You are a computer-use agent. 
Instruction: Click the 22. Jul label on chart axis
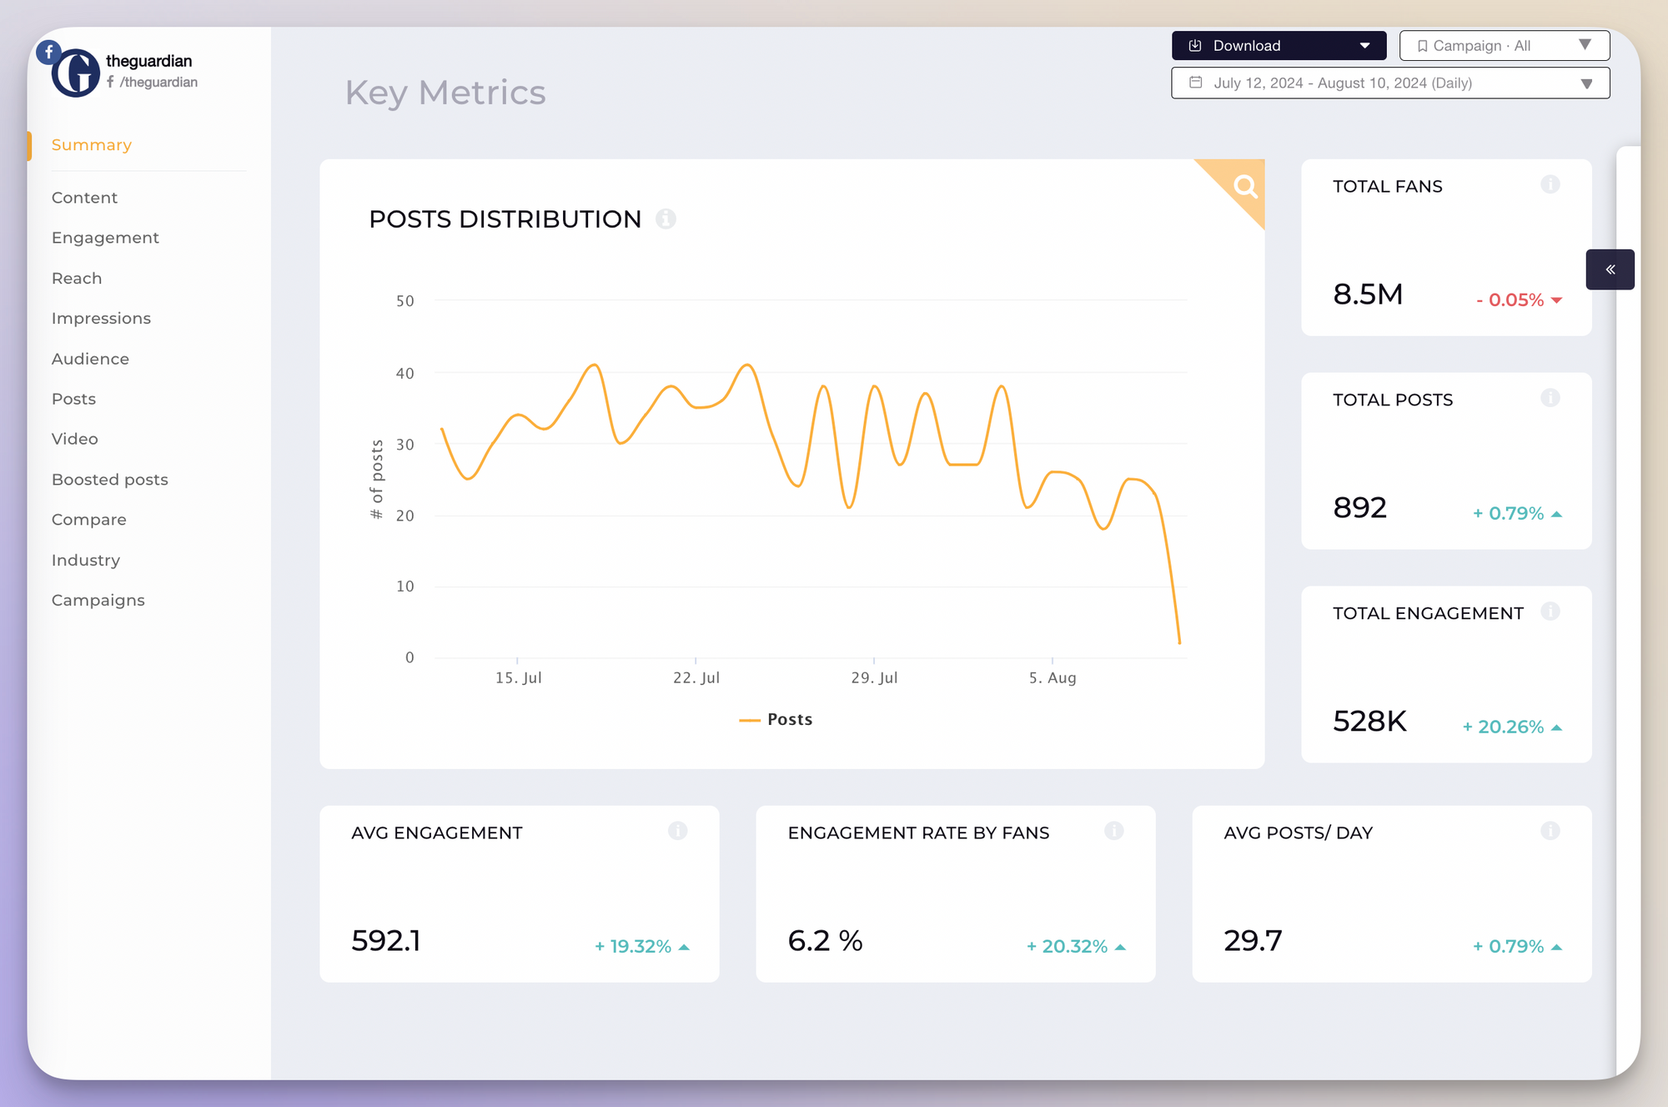[696, 677]
